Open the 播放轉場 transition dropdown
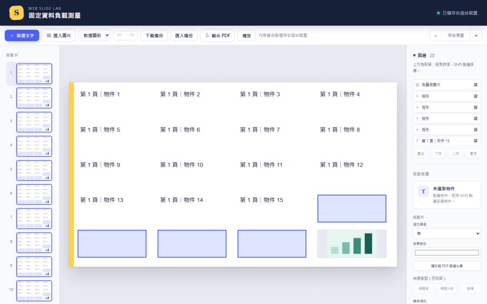 [x=447, y=233]
